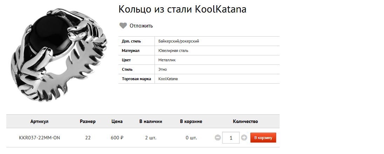Click the 'Металлик' color value
The image size is (384, 154).
pos(167,60)
